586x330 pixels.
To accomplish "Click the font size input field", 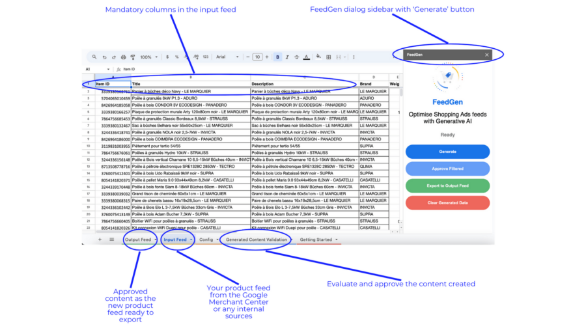I will click(x=258, y=57).
